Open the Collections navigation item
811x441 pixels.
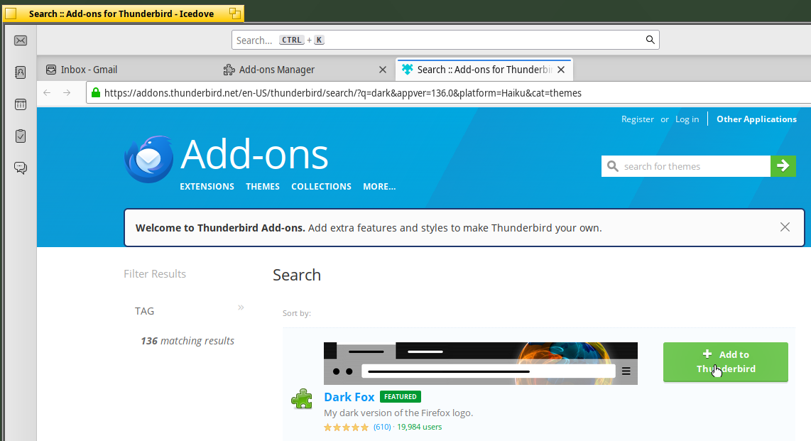pos(321,187)
